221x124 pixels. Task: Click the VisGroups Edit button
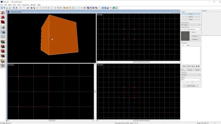tap(189, 66)
